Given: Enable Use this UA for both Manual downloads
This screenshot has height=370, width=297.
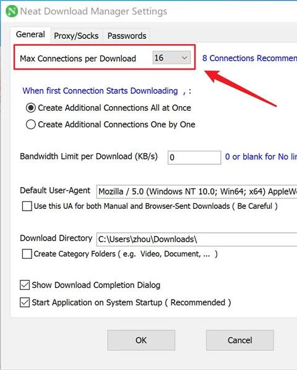Looking at the screenshot, I should (27, 206).
